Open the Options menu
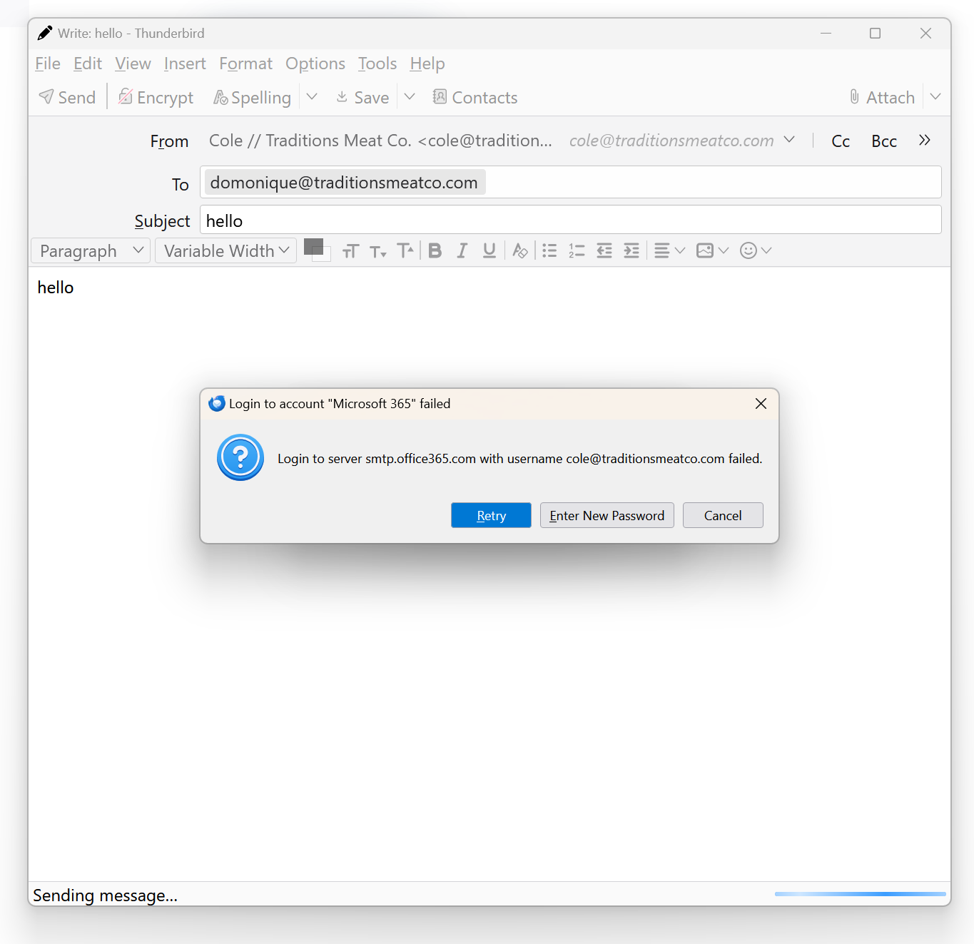The height and width of the screenshot is (944, 974). pos(315,64)
